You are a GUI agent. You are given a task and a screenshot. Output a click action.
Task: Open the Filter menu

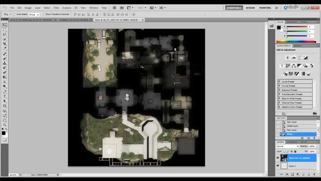point(56,8)
